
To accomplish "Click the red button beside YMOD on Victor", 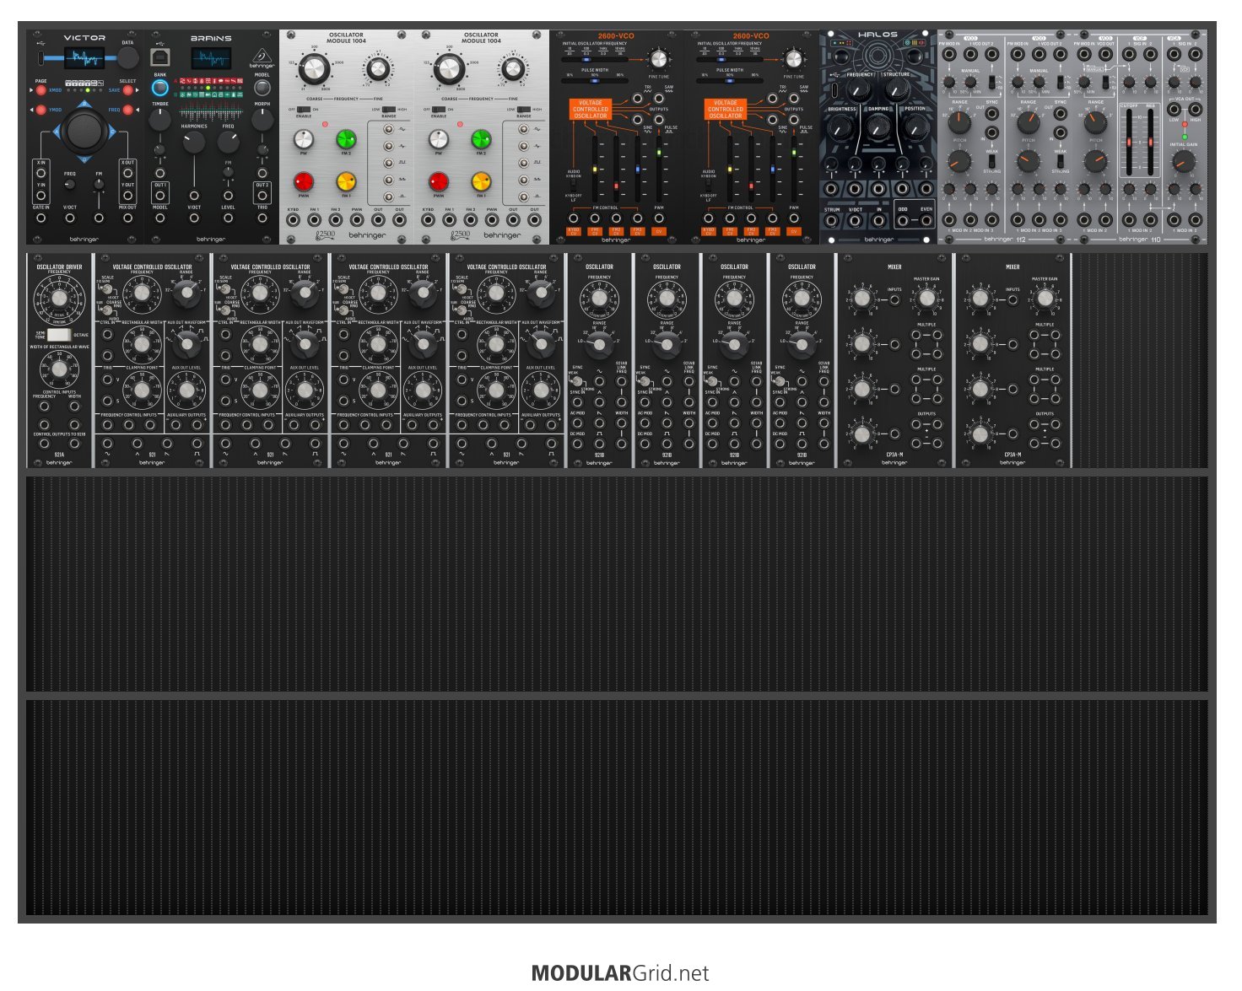I will [x=40, y=110].
